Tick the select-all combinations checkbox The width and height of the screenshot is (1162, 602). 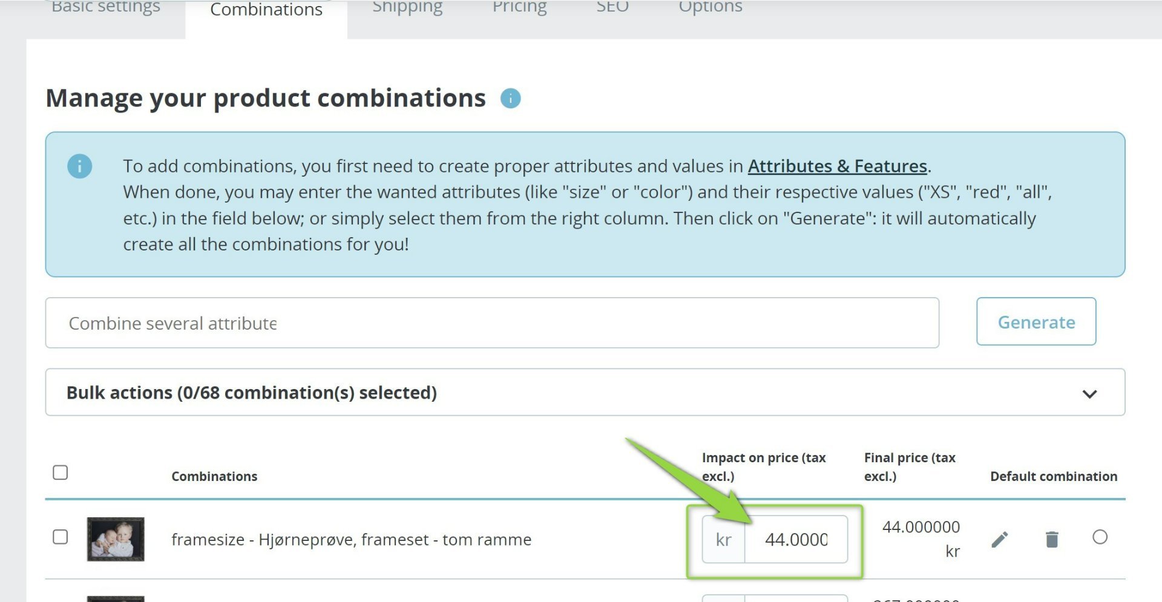61,473
